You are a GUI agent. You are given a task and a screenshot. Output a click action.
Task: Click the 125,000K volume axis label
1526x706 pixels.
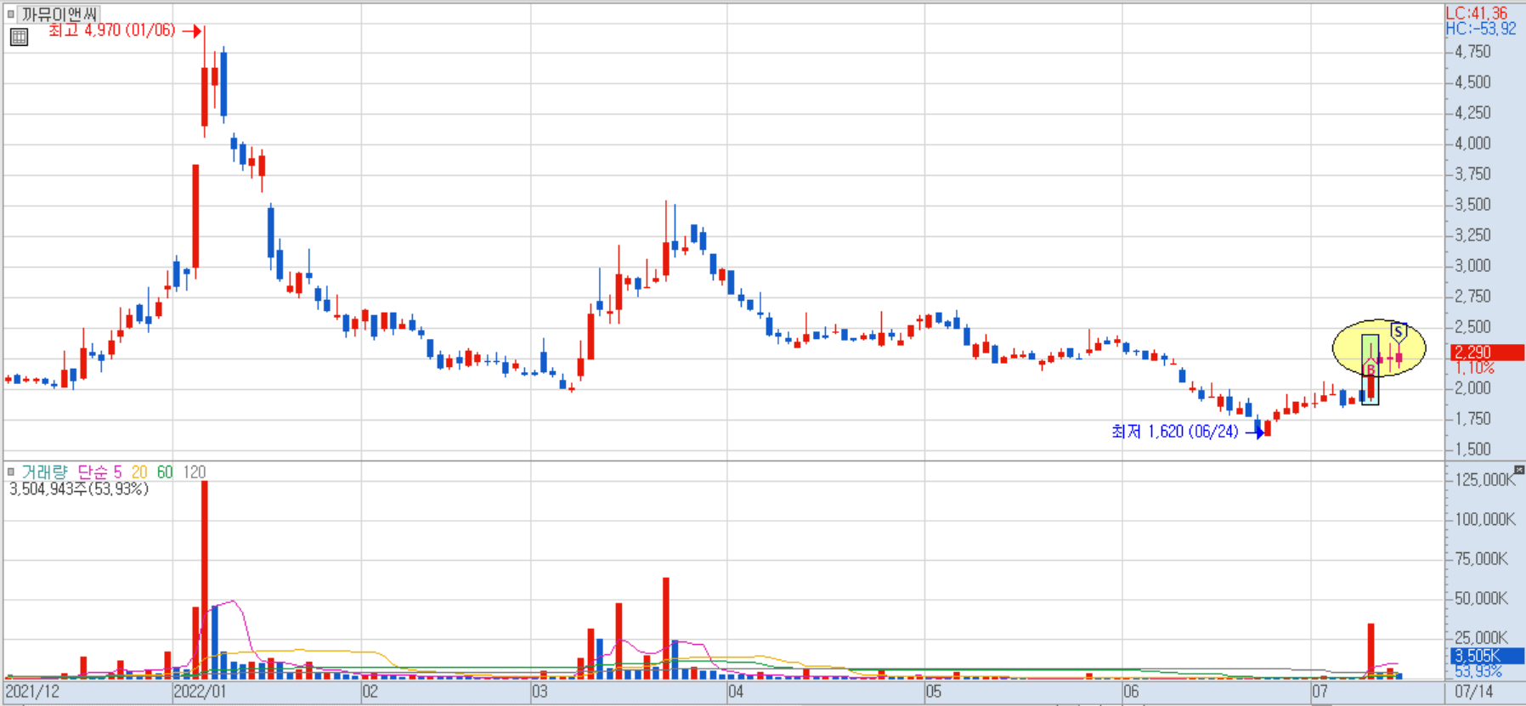[1484, 480]
